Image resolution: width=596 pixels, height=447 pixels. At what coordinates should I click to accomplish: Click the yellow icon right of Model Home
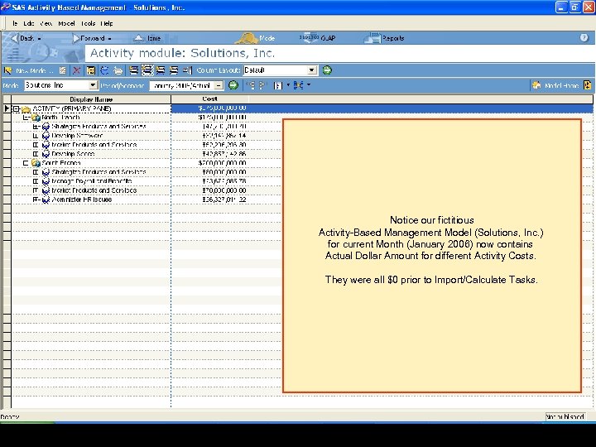point(587,85)
